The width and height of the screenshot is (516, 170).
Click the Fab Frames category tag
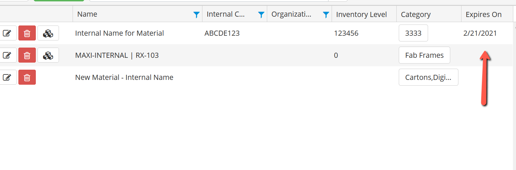coord(424,55)
